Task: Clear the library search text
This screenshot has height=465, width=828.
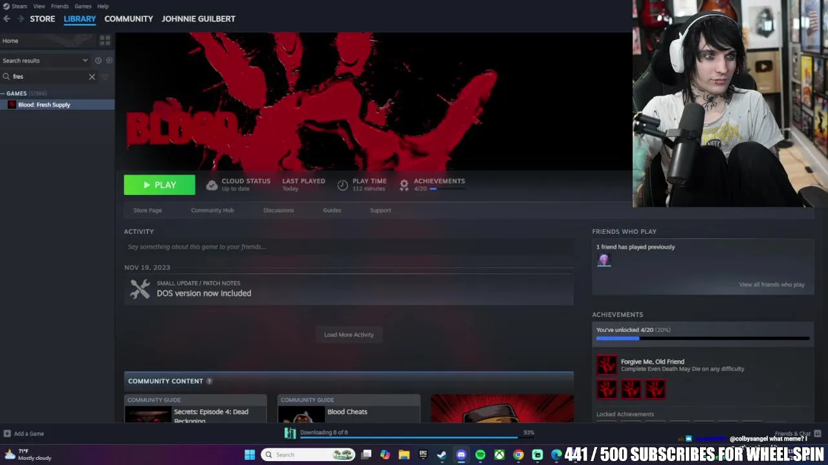Action: (x=92, y=77)
